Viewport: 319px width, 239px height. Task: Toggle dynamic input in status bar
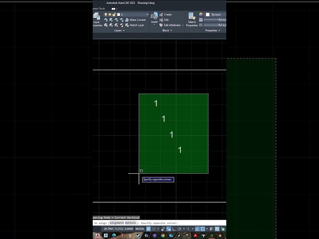[169, 229]
